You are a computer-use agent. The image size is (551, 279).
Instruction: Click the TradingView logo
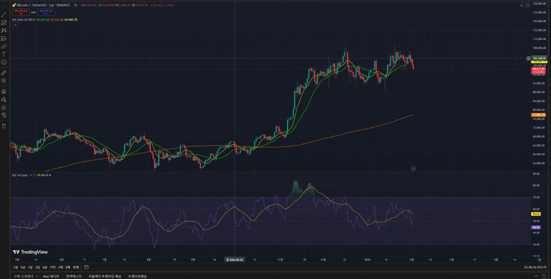click(30, 252)
